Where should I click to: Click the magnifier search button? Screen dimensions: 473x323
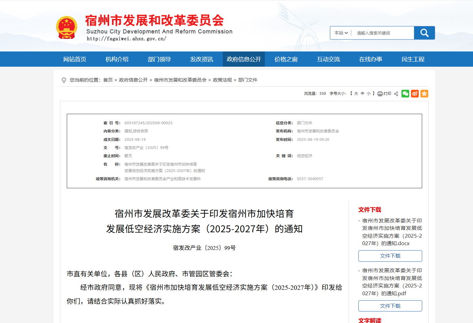tap(424, 33)
